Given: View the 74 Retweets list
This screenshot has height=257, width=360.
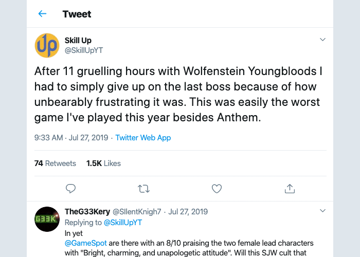Looking at the screenshot, I should pos(55,163).
